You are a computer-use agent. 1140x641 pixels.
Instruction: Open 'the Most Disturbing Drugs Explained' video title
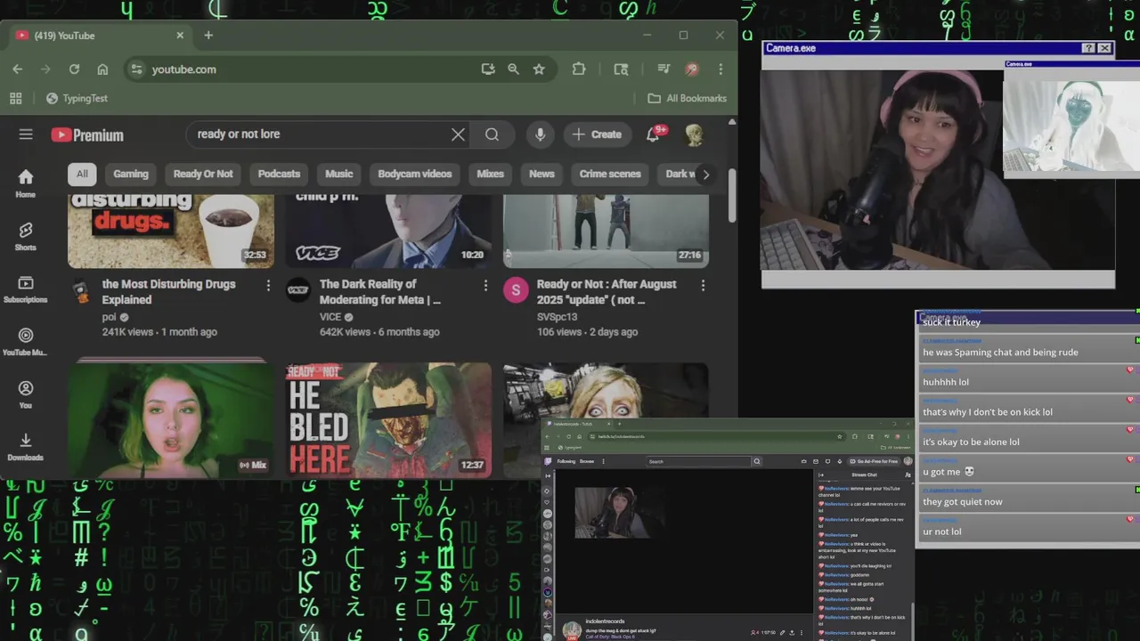pos(169,292)
